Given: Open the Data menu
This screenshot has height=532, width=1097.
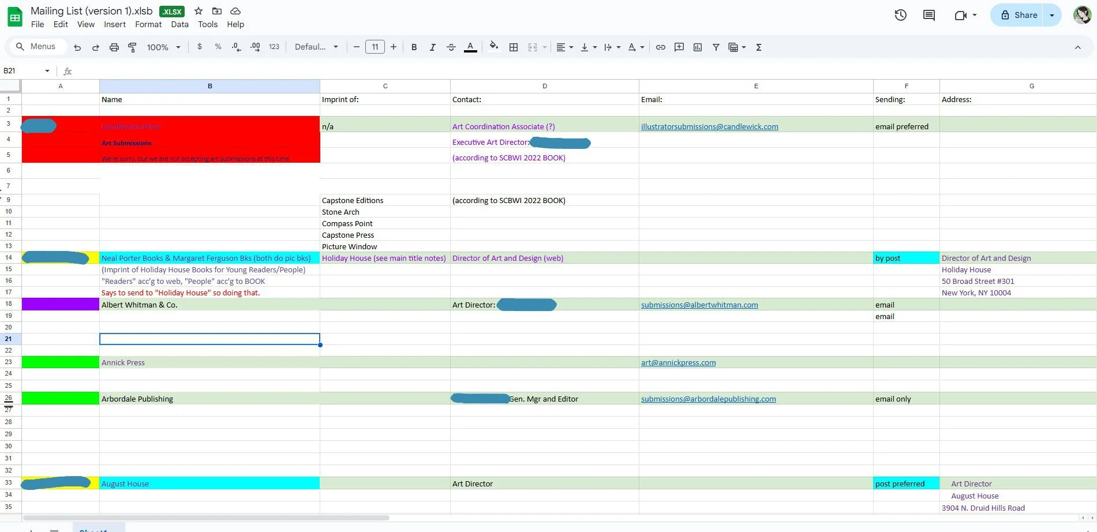Looking at the screenshot, I should (x=179, y=24).
